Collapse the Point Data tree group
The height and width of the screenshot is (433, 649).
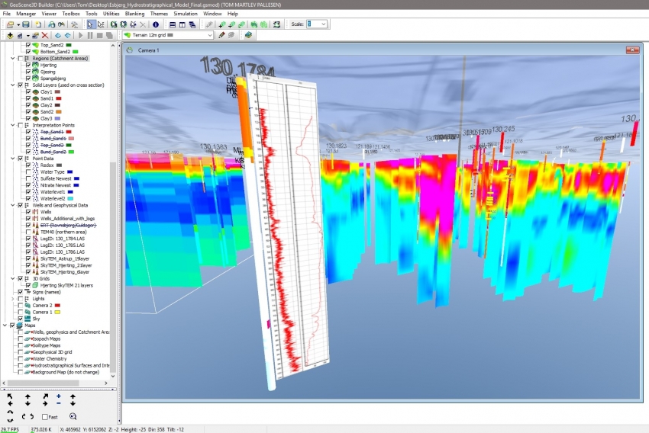[x=12, y=158]
